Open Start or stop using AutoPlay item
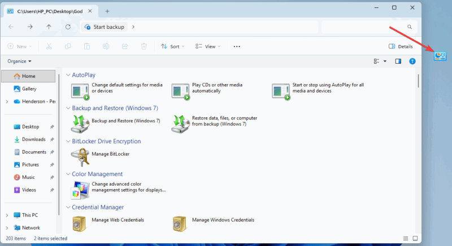 318,91
